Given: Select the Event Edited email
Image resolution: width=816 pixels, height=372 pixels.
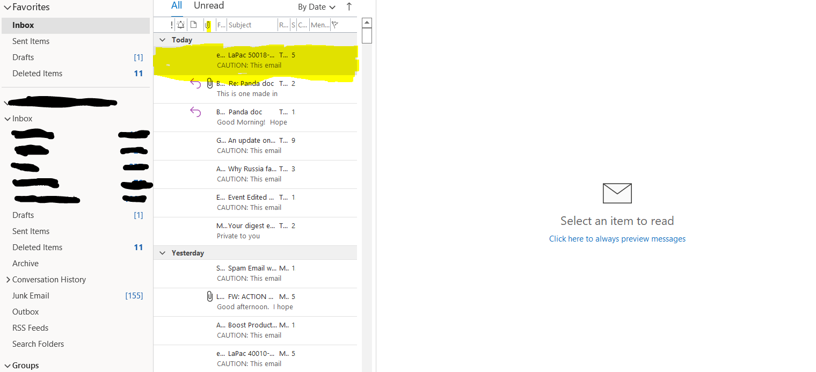Looking at the screenshot, I should [256, 203].
